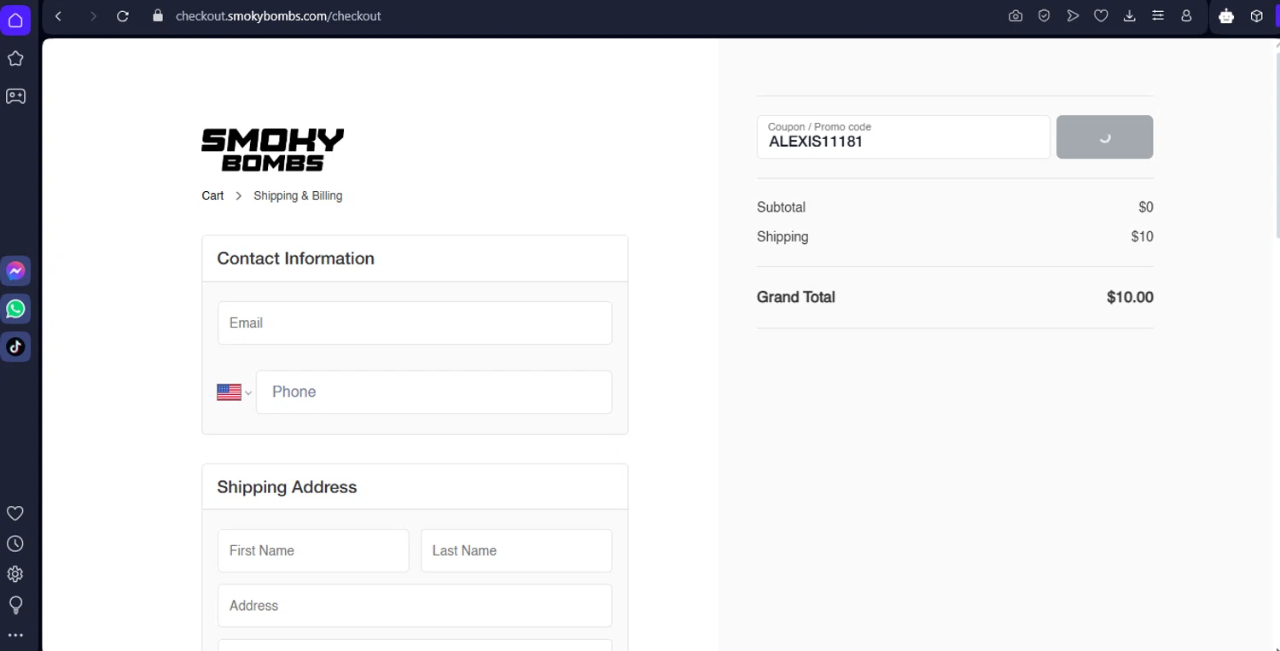Viewport: 1280px width, 651px height.
Task: View the site padlock security info
Action: (157, 16)
